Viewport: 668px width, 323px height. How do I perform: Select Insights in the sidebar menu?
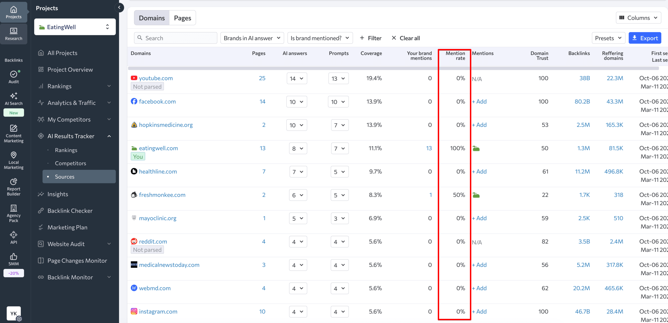point(58,194)
